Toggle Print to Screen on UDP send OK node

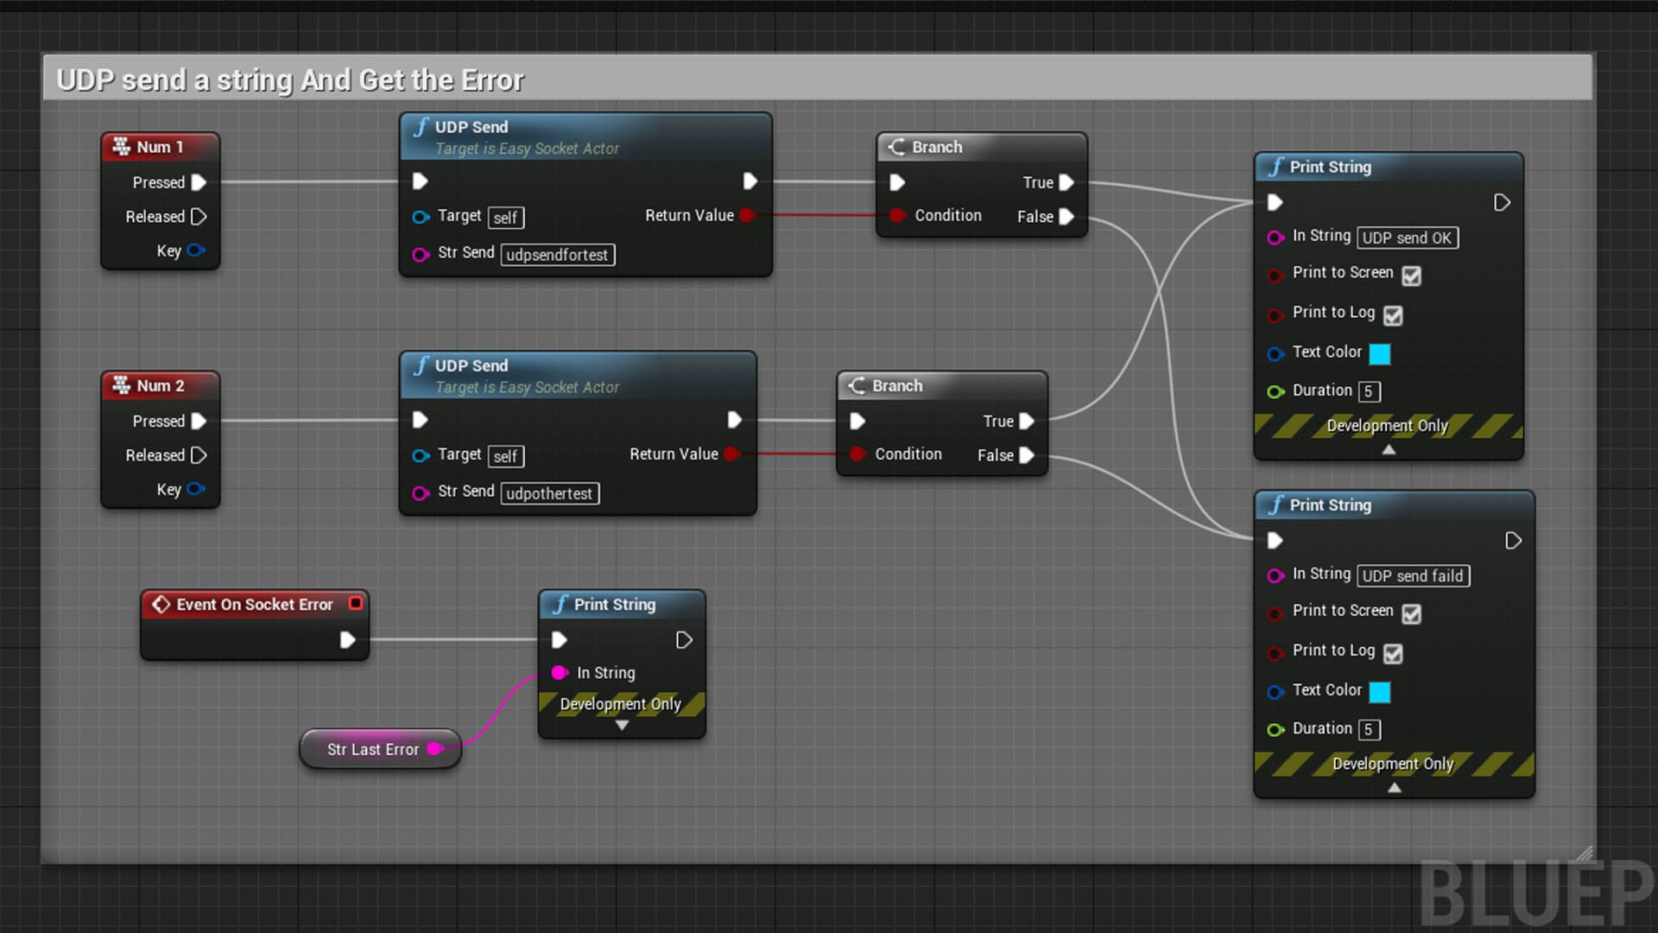point(1411,276)
